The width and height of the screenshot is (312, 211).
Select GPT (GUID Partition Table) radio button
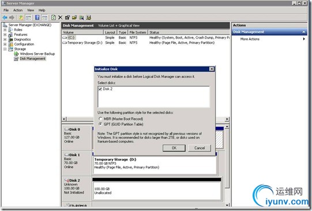(100, 124)
